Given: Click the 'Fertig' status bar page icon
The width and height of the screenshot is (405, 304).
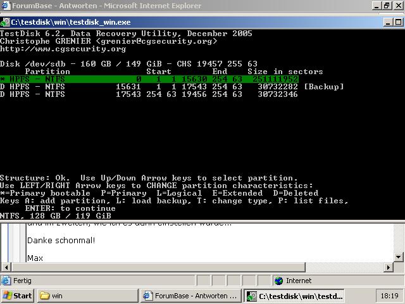Looking at the screenshot, I should (6, 281).
